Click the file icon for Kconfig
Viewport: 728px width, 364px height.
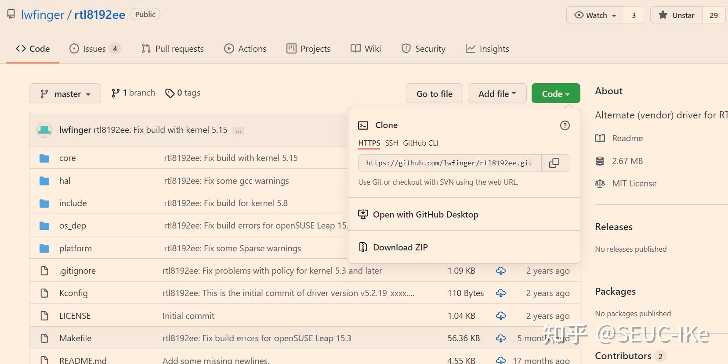44,293
